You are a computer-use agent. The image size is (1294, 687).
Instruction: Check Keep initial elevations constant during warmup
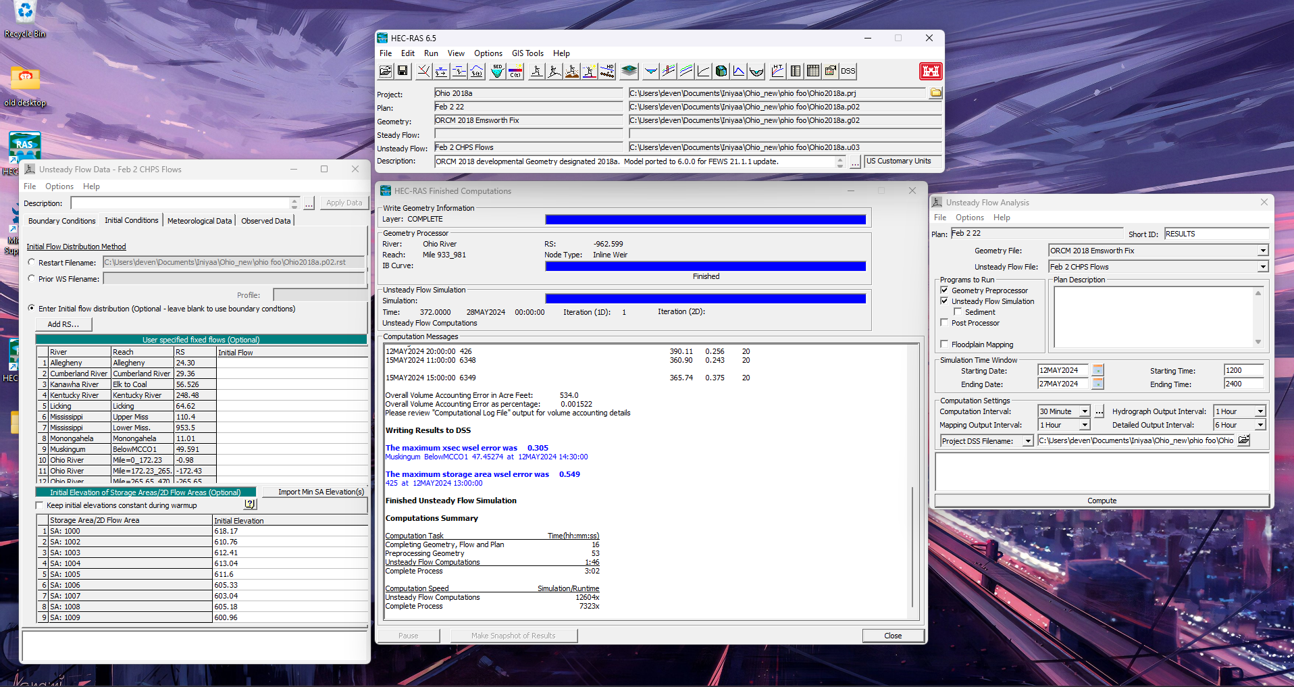point(39,505)
